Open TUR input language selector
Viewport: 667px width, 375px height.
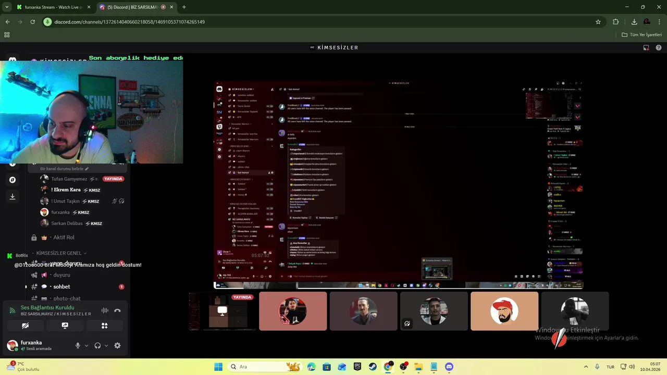(610, 367)
